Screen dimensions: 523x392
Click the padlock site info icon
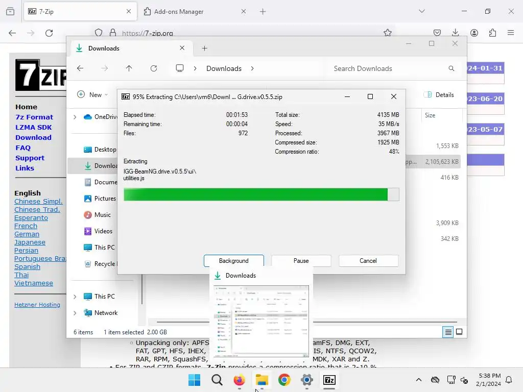point(113,33)
